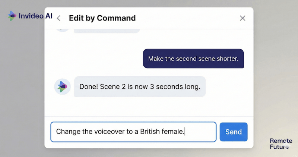Click the Remote Future watermark logo
The image size is (298, 157).
coord(281,144)
